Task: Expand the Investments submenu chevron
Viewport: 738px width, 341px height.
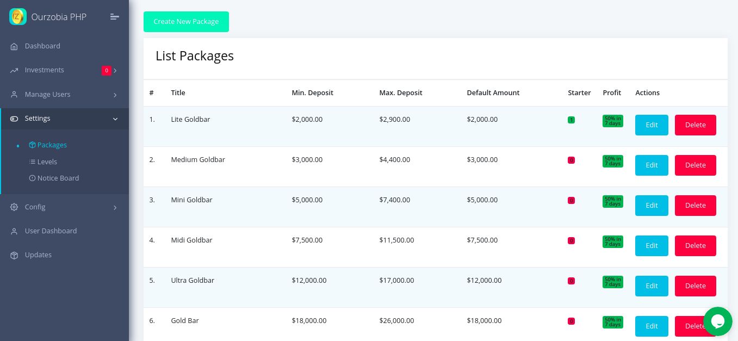Action: (115, 71)
